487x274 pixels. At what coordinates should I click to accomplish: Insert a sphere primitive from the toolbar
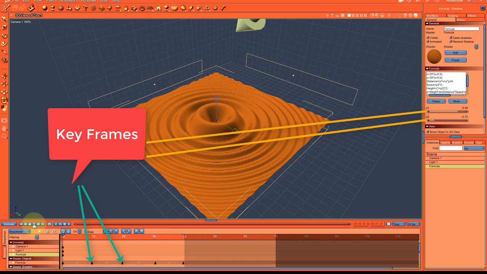tap(45, 8)
